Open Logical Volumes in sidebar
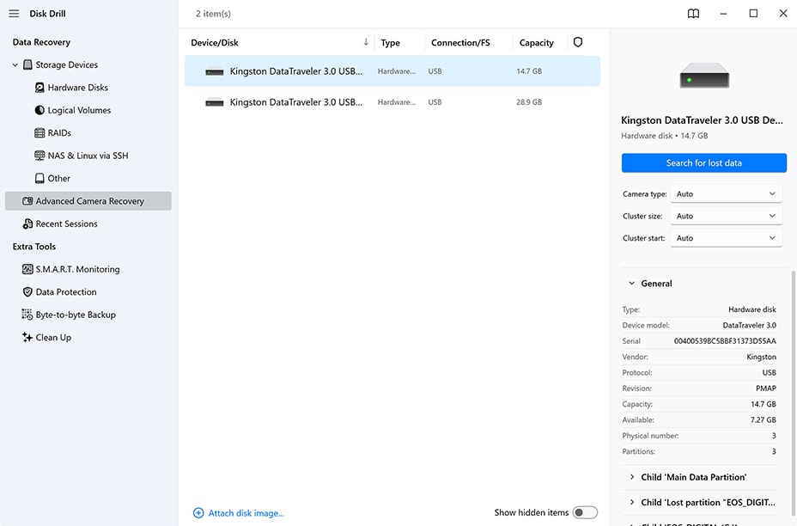The height and width of the screenshot is (526, 797). point(79,110)
